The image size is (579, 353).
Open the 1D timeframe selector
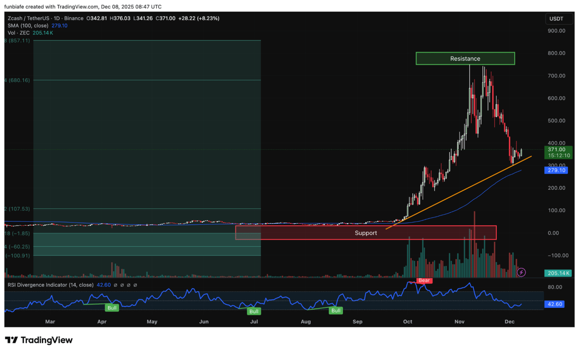pyautogui.click(x=57, y=18)
